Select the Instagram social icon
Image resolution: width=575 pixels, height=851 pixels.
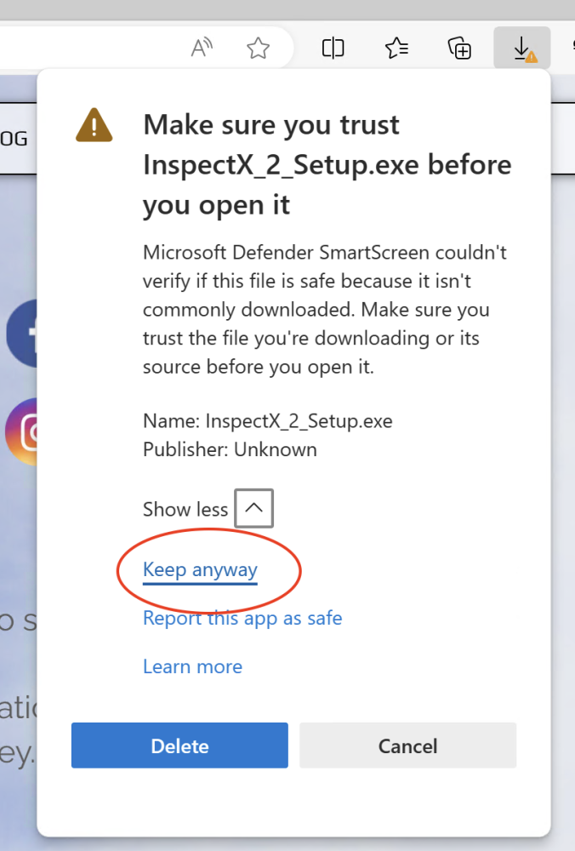[20, 433]
